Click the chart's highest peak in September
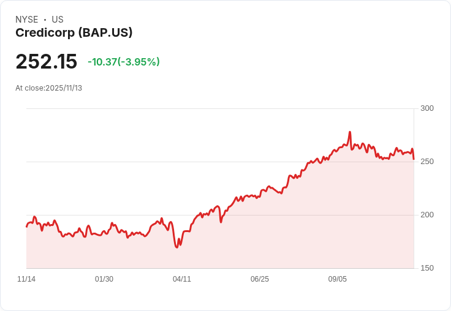Image resolution: width=451 pixels, height=311 pixels. point(350,132)
